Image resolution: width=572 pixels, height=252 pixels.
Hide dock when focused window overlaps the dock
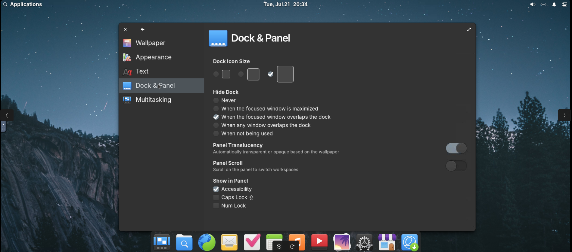pyautogui.click(x=272, y=117)
